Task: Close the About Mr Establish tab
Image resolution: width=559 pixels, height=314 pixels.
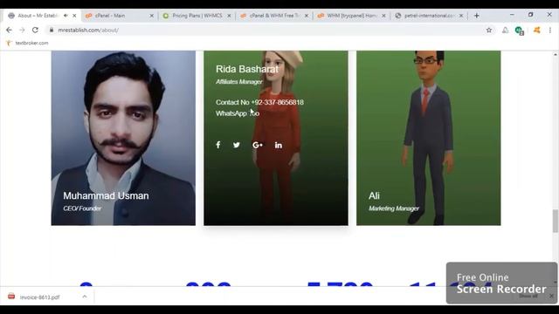Action: pyautogui.click(x=74, y=16)
